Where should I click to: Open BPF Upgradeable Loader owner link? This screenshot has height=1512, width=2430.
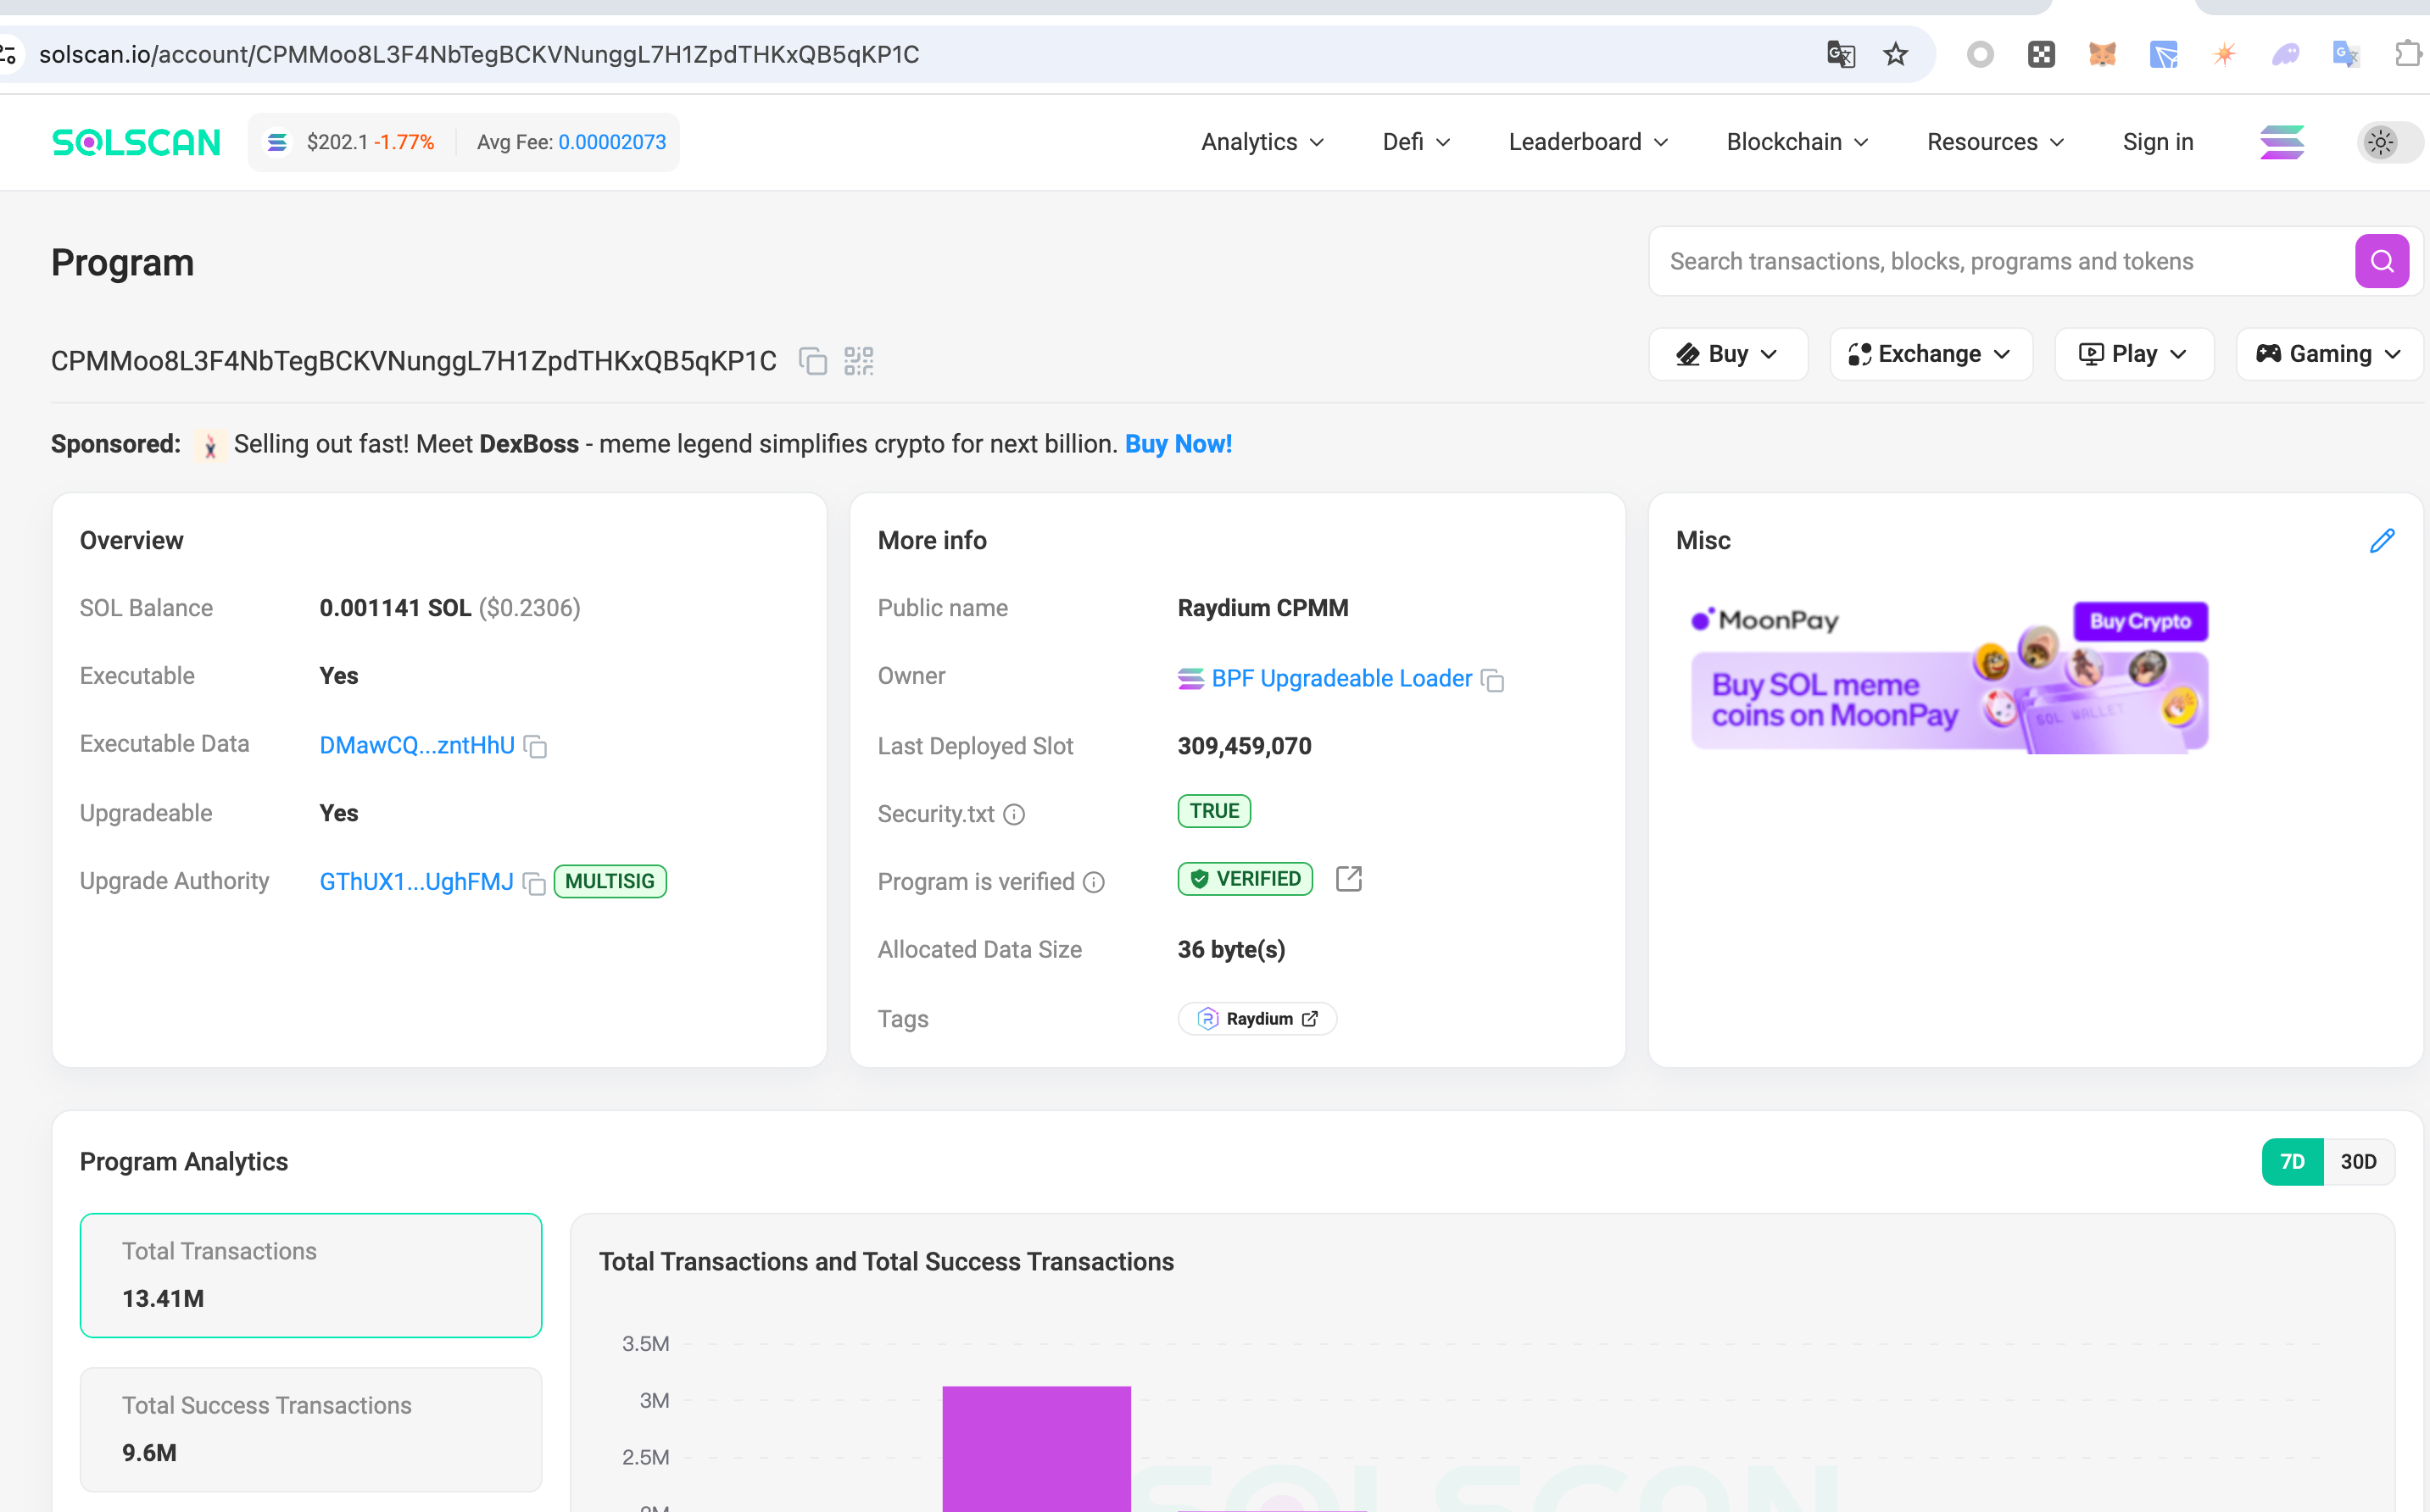(x=1340, y=679)
